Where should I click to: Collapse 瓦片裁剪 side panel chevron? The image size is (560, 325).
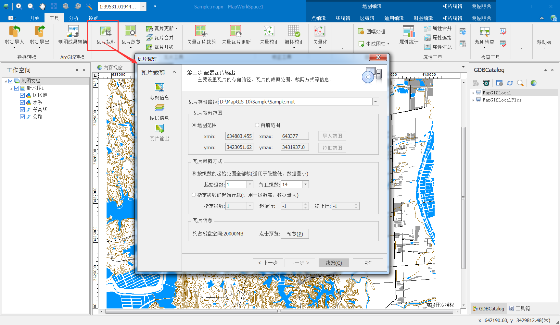click(174, 72)
